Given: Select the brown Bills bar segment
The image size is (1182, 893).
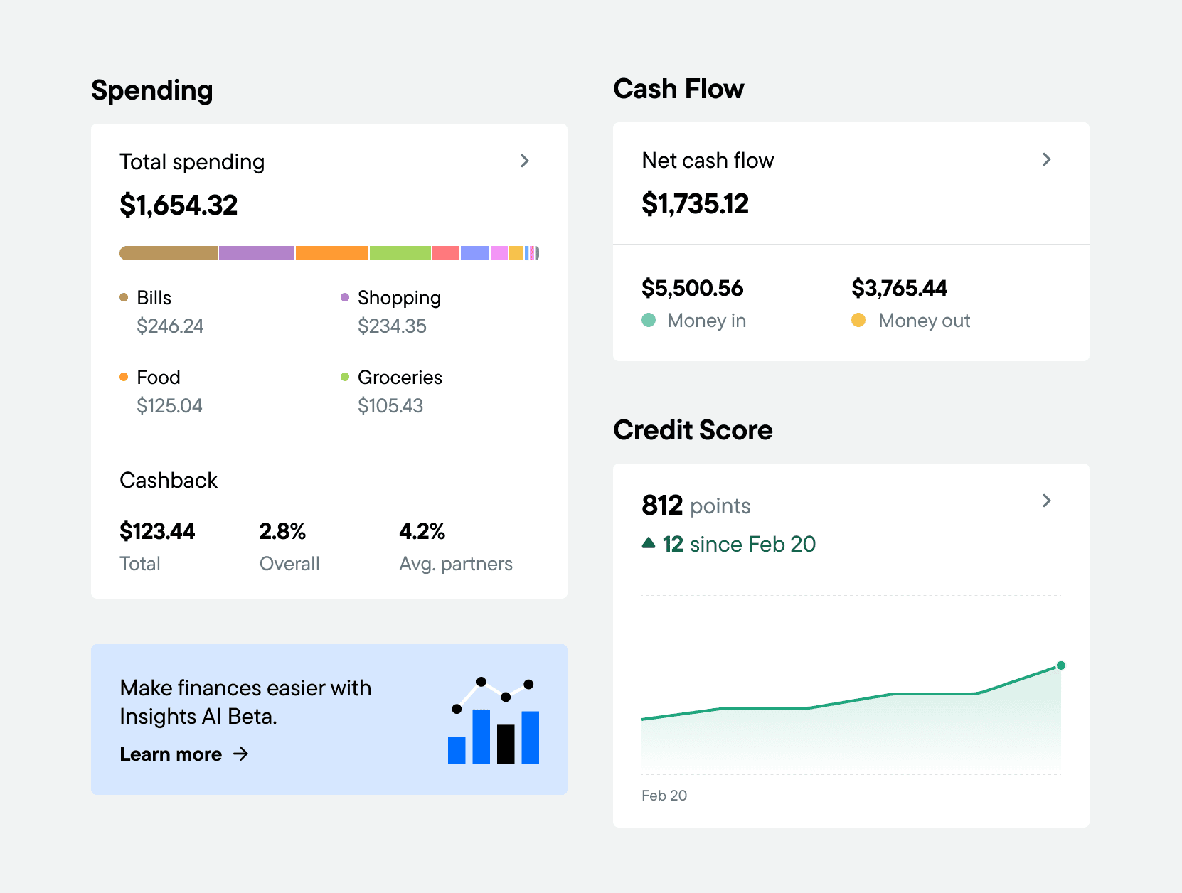Looking at the screenshot, I should 169,253.
